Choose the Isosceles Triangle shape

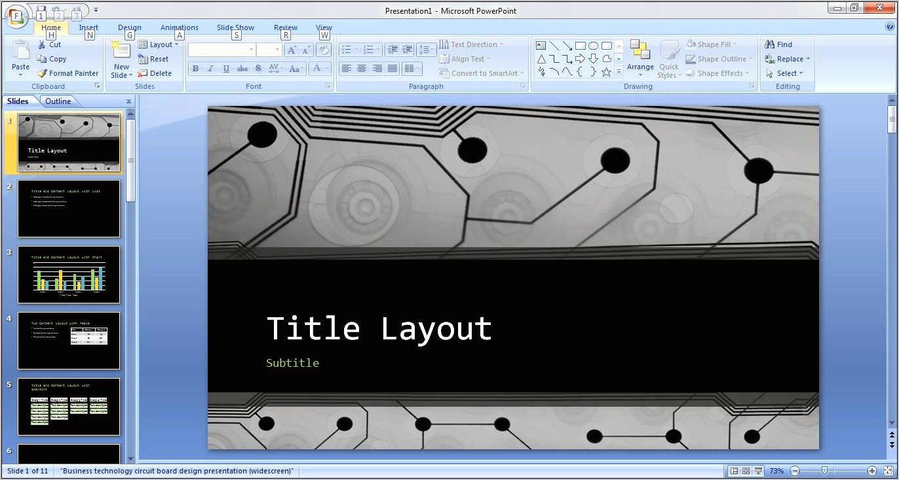541,59
